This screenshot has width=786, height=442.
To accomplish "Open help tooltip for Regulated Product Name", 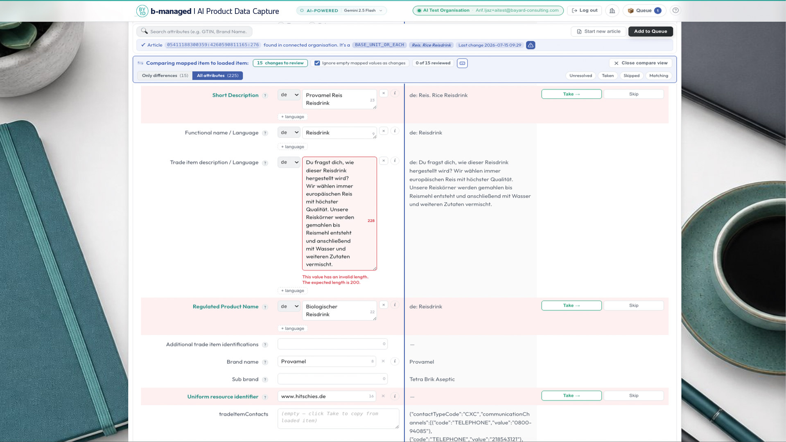I will 265,307.
